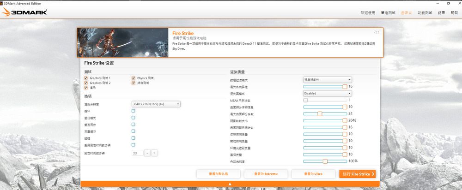The width and height of the screenshot is (462, 190).
Task: Click the 运行 Fire Strike button
Action: click(358, 174)
